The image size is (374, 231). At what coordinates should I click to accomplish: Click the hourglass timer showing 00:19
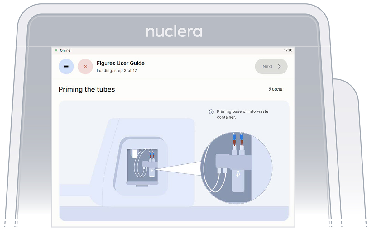(x=276, y=89)
